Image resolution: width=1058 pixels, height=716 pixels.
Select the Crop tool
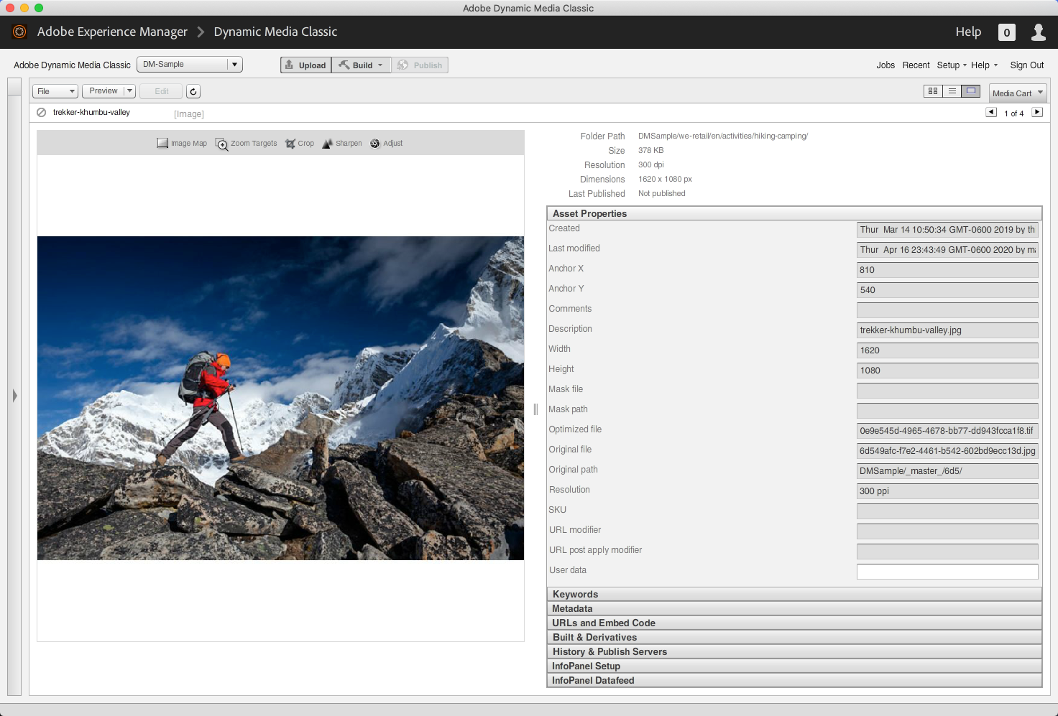coord(300,144)
